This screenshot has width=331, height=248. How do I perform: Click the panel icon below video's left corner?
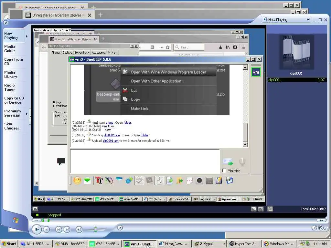pos(35,209)
